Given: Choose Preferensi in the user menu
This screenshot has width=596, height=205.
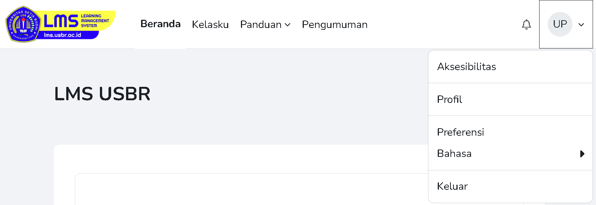Looking at the screenshot, I should [x=461, y=132].
